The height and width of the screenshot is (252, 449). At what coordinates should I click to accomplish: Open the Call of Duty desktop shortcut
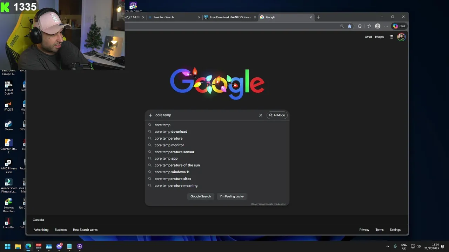click(x=9, y=88)
